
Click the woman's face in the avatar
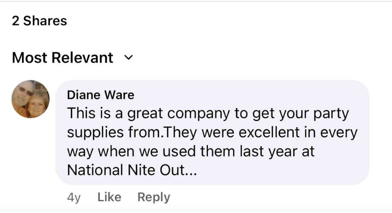pos(38,104)
